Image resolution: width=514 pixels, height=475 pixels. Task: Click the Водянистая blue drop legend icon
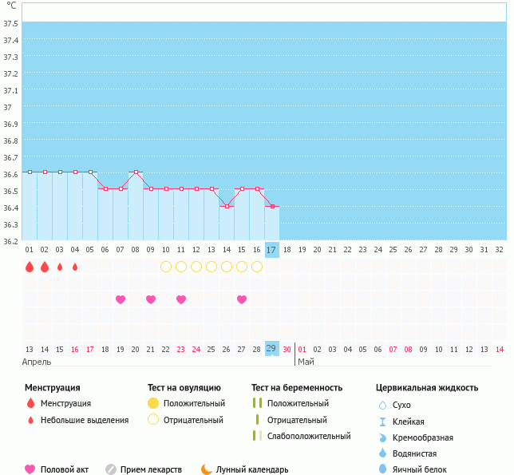pyautogui.click(x=382, y=453)
